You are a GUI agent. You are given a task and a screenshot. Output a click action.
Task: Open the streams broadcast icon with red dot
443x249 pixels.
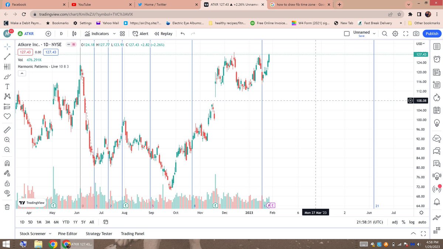coord(436,189)
